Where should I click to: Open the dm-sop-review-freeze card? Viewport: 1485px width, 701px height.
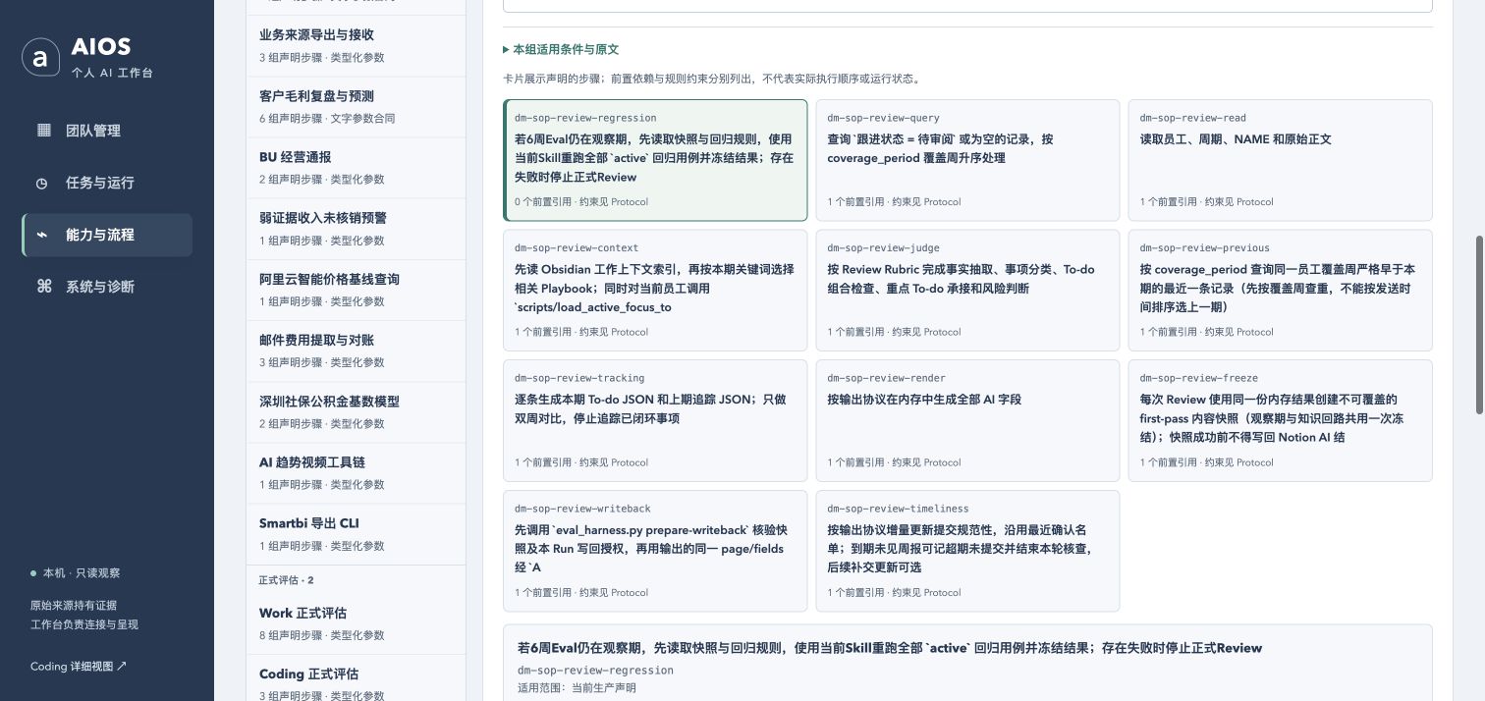click(1280, 420)
